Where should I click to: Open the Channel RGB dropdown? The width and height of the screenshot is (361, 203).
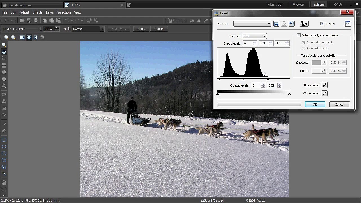pyautogui.click(x=254, y=36)
